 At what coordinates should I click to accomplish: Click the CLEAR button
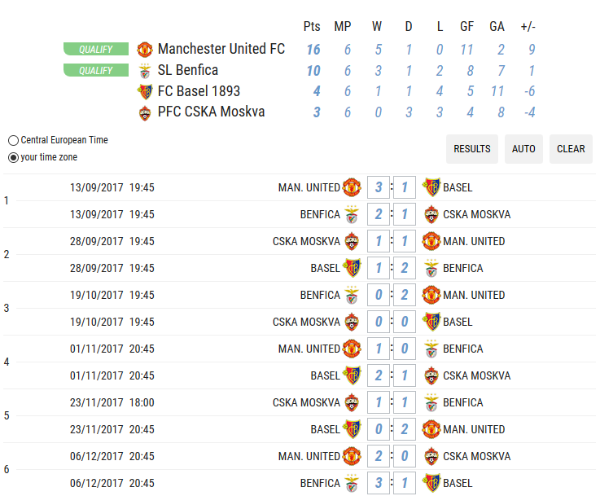571,149
